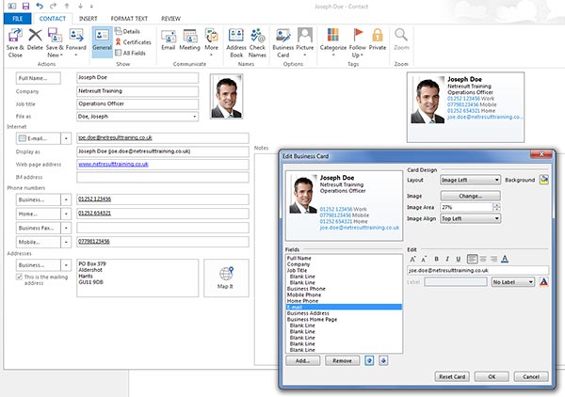Switch to the FORMAT TEXT tab
This screenshot has height=397, width=565.
129,19
